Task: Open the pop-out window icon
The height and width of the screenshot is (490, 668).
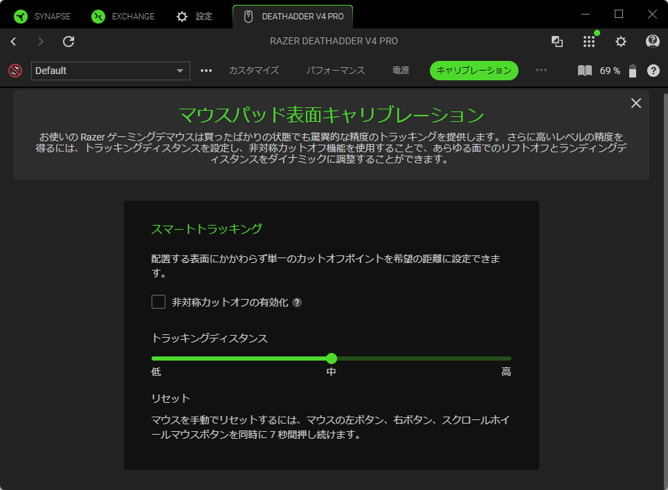Action: [557, 42]
